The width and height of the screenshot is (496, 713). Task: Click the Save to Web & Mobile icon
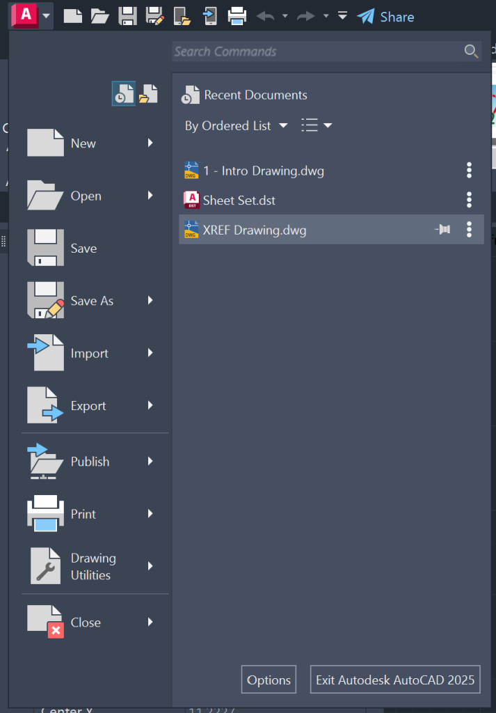[x=209, y=17]
